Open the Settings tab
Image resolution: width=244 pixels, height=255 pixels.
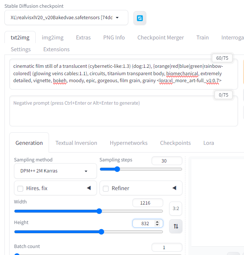pyautogui.click(x=21, y=49)
